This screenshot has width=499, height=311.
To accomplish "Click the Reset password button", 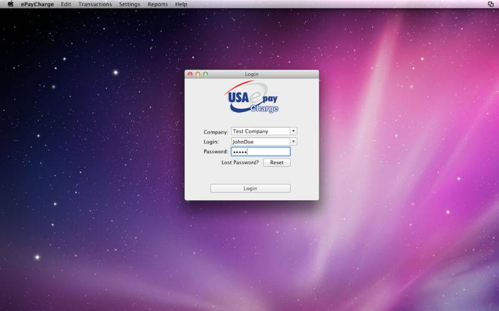I will (276, 162).
